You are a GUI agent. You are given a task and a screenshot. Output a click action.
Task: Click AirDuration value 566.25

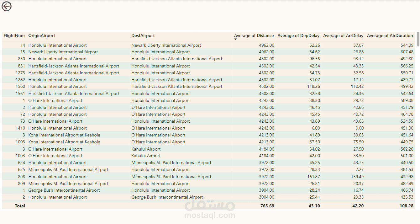pyautogui.click(x=407, y=66)
